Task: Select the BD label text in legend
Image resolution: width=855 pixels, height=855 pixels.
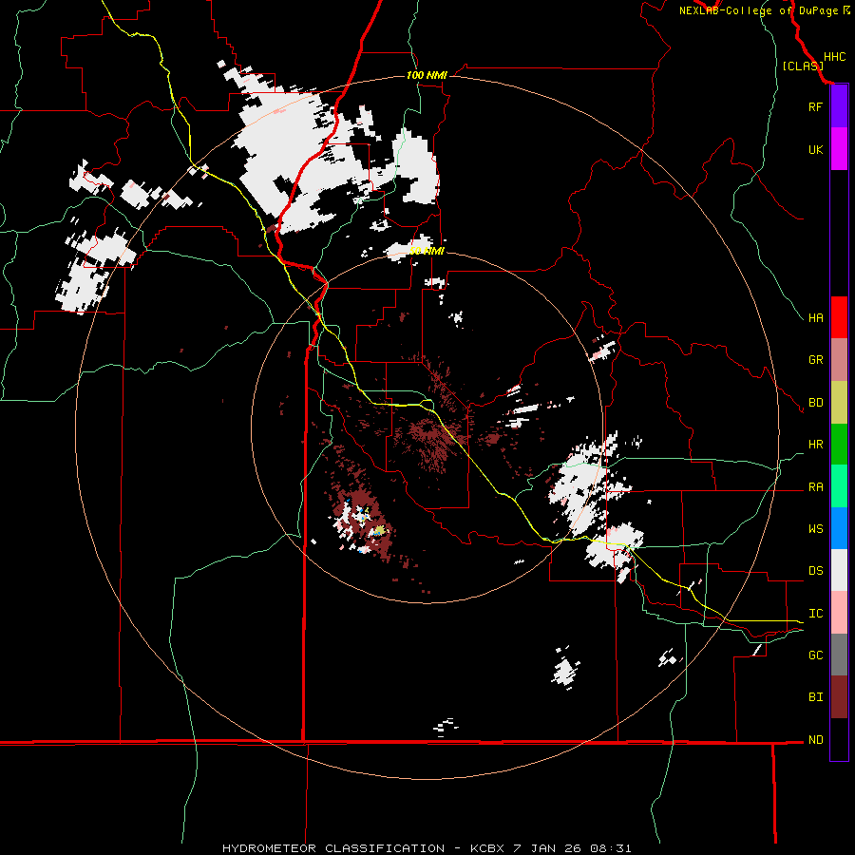Action: (x=815, y=403)
